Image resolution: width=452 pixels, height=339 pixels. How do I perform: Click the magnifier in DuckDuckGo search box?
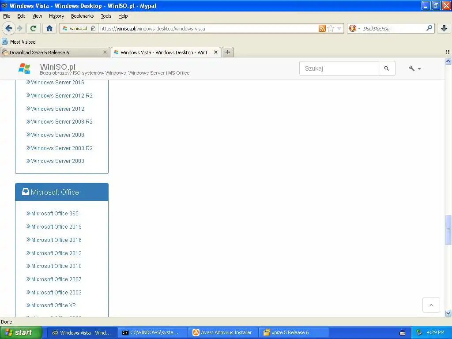pyautogui.click(x=429, y=28)
